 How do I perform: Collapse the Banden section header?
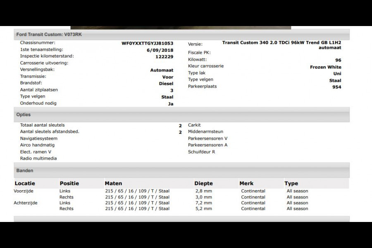25,170
